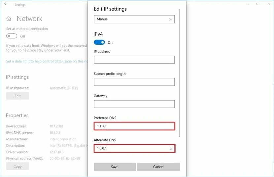
Task: Maximize the Settings window
Action: coord(258,4)
